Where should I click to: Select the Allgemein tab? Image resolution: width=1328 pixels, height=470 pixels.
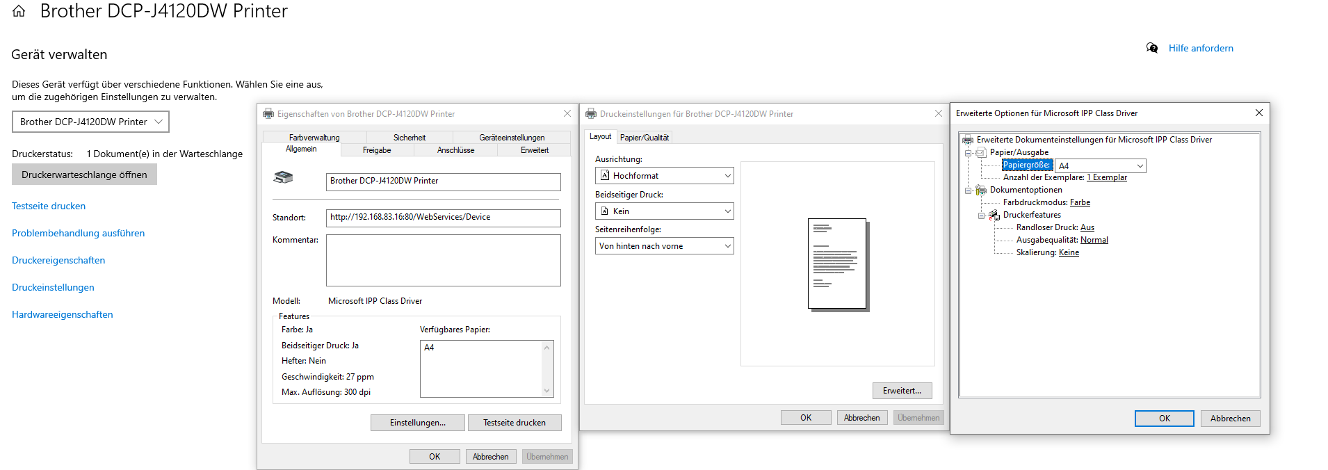pyautogui.click(x=301, y=149)
